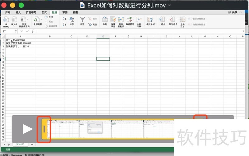This screenshot has width=249, height=156.
Task: Click the left yellow trim handle
Action: tap(44, 129)
